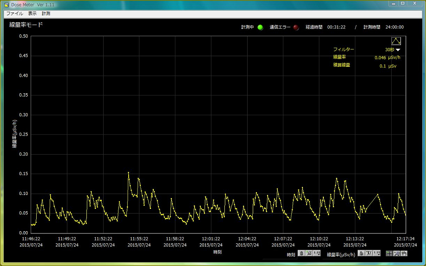Choose the pan hand tool

(x=404, y=253)
